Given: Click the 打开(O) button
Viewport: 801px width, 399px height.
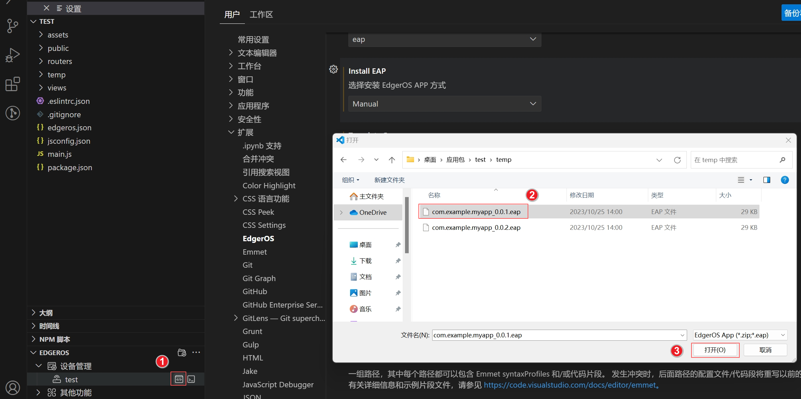Looking at the screenshot, I should pyautogui.click(x=715, y=350).
